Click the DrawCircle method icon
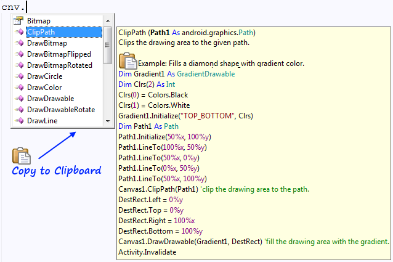The height and width of the screenshot is (262, 393). (x=19, y=76)
